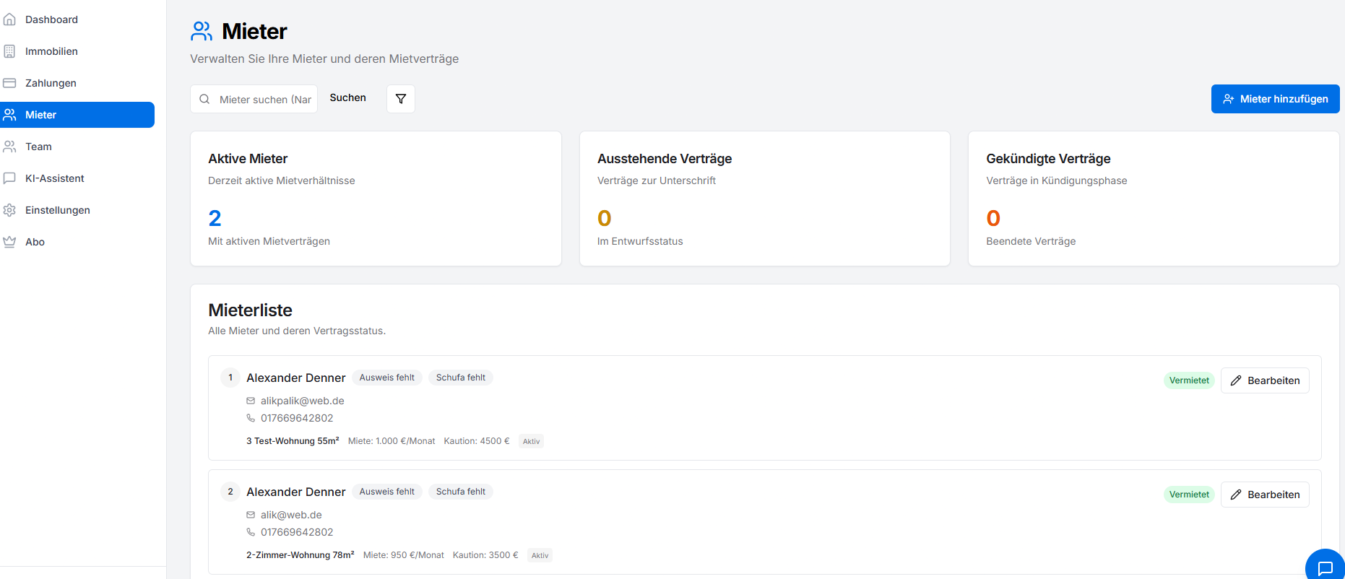Click envelope icon next to alik@web.de
The height and width of the screenshot is (579, 1345).
[x=251, y=515]
